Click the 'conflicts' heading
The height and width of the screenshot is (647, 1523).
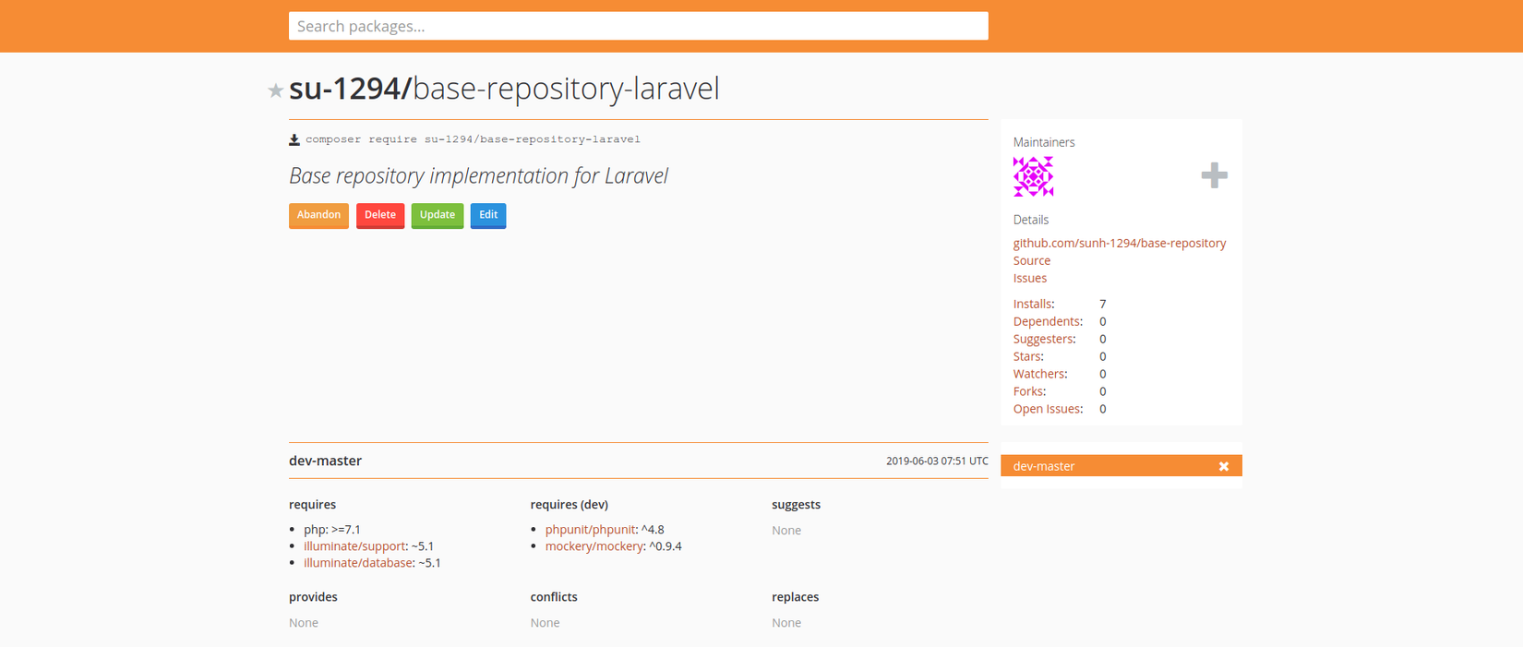point(554,597)
